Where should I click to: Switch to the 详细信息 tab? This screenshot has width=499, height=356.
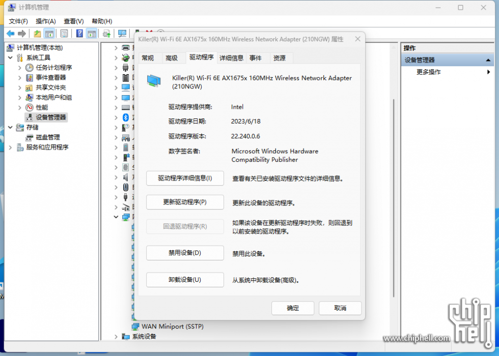click(x=231, y=58)
